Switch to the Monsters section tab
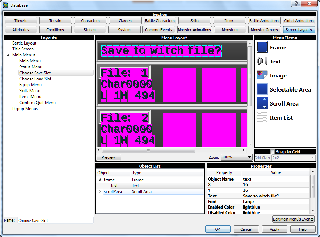 coord(230,30)
